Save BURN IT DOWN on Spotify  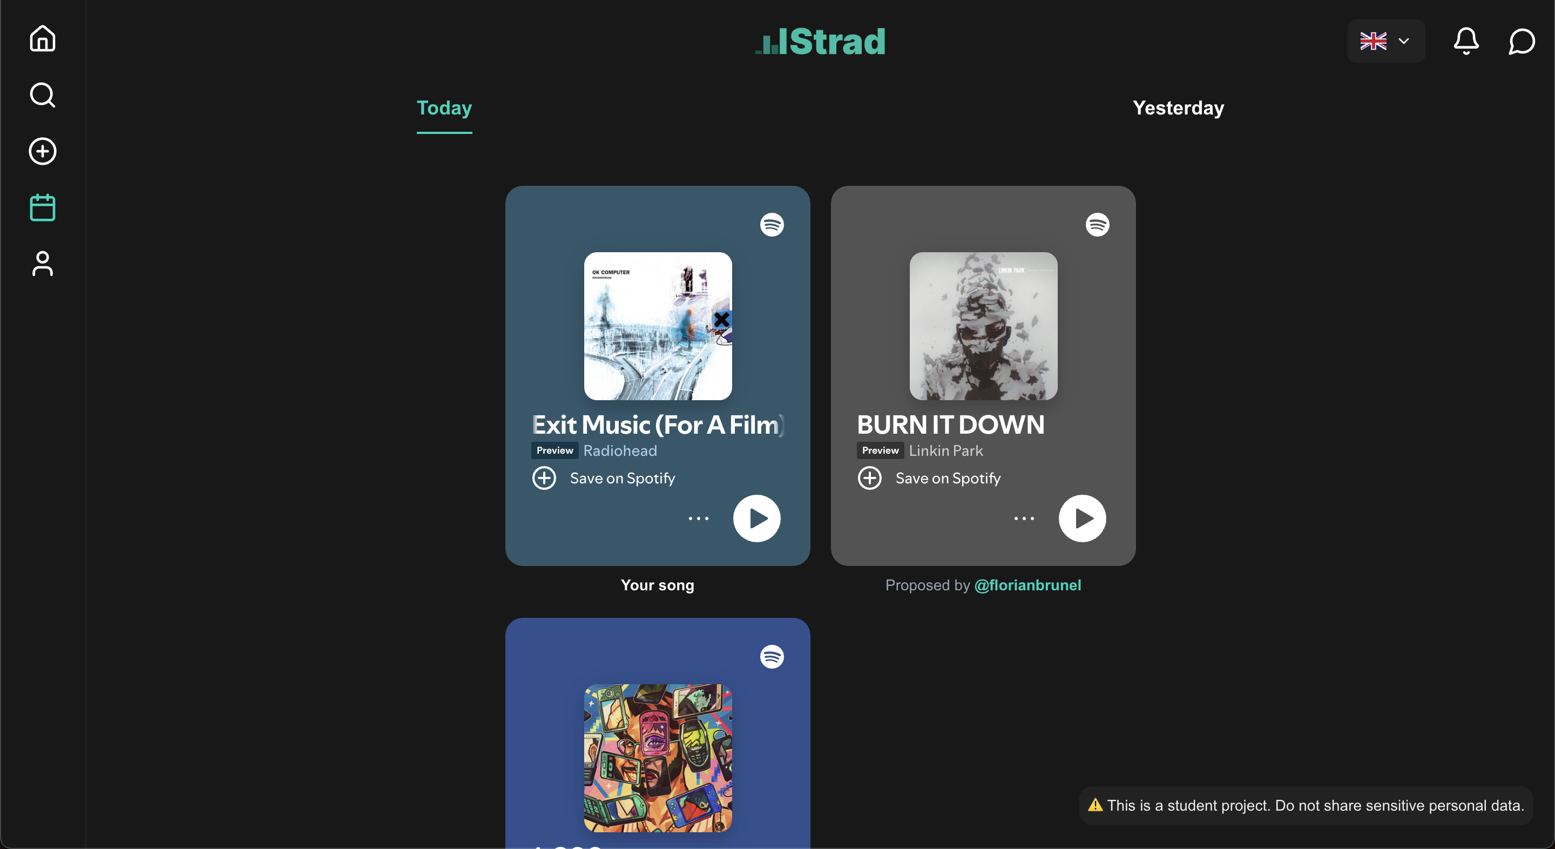[x=929, y=479]
